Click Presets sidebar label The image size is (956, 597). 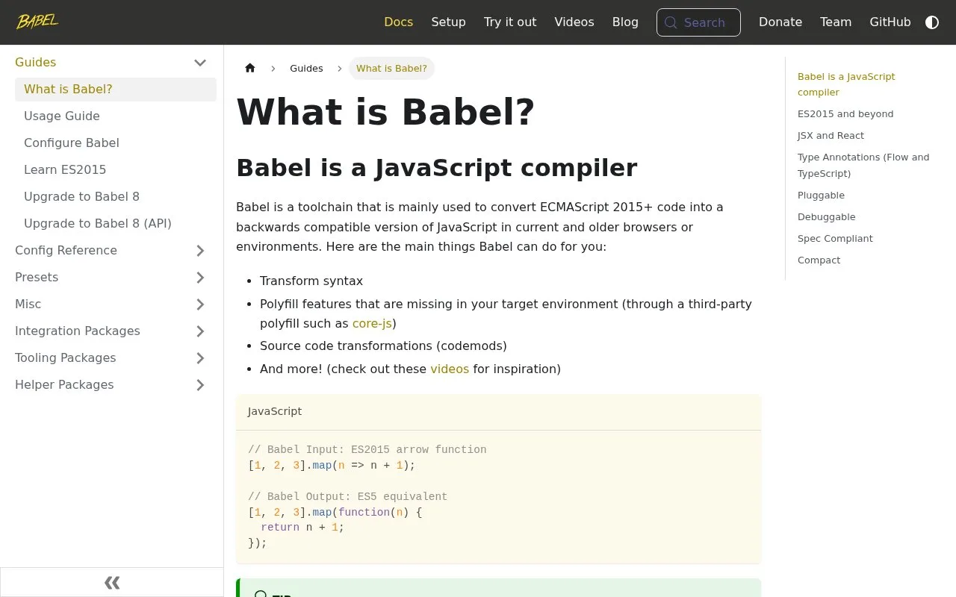(37, 278)
